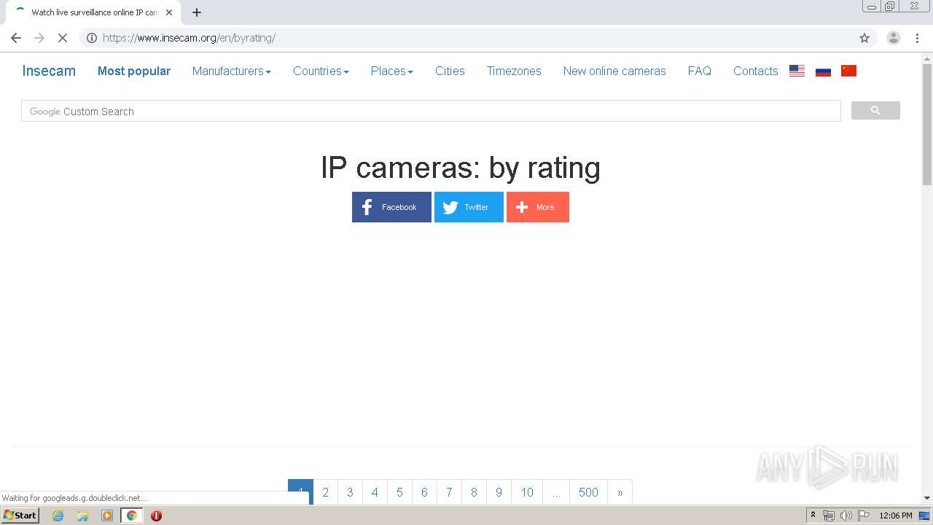This screenshot has height=525, width=933.
Task: Show hidden system tray icons
Action: pyautogui.click(x=813, y=516)
